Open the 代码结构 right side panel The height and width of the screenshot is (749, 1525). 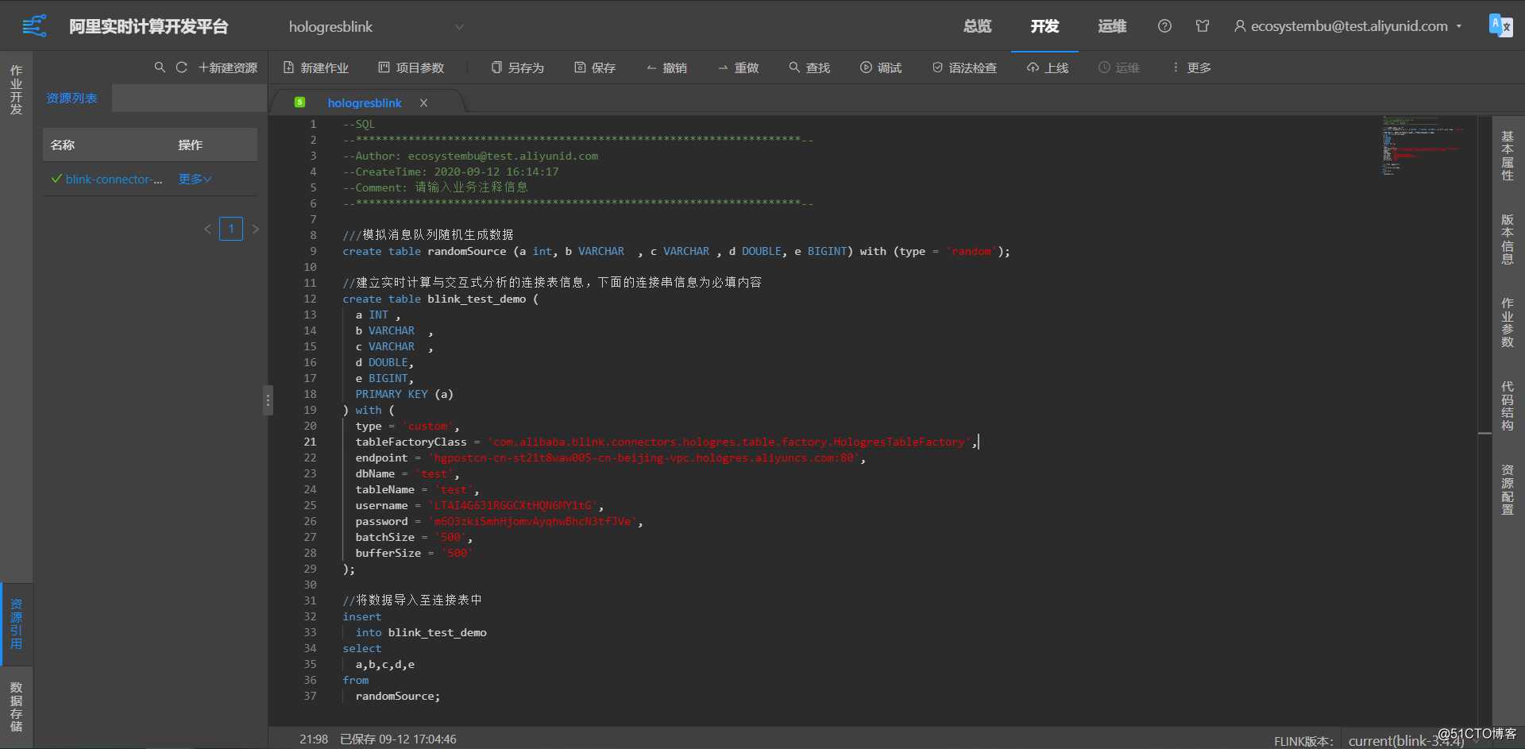1508,406
